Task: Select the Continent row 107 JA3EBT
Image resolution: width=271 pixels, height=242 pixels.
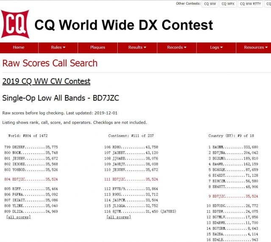Action: (131, 153)
